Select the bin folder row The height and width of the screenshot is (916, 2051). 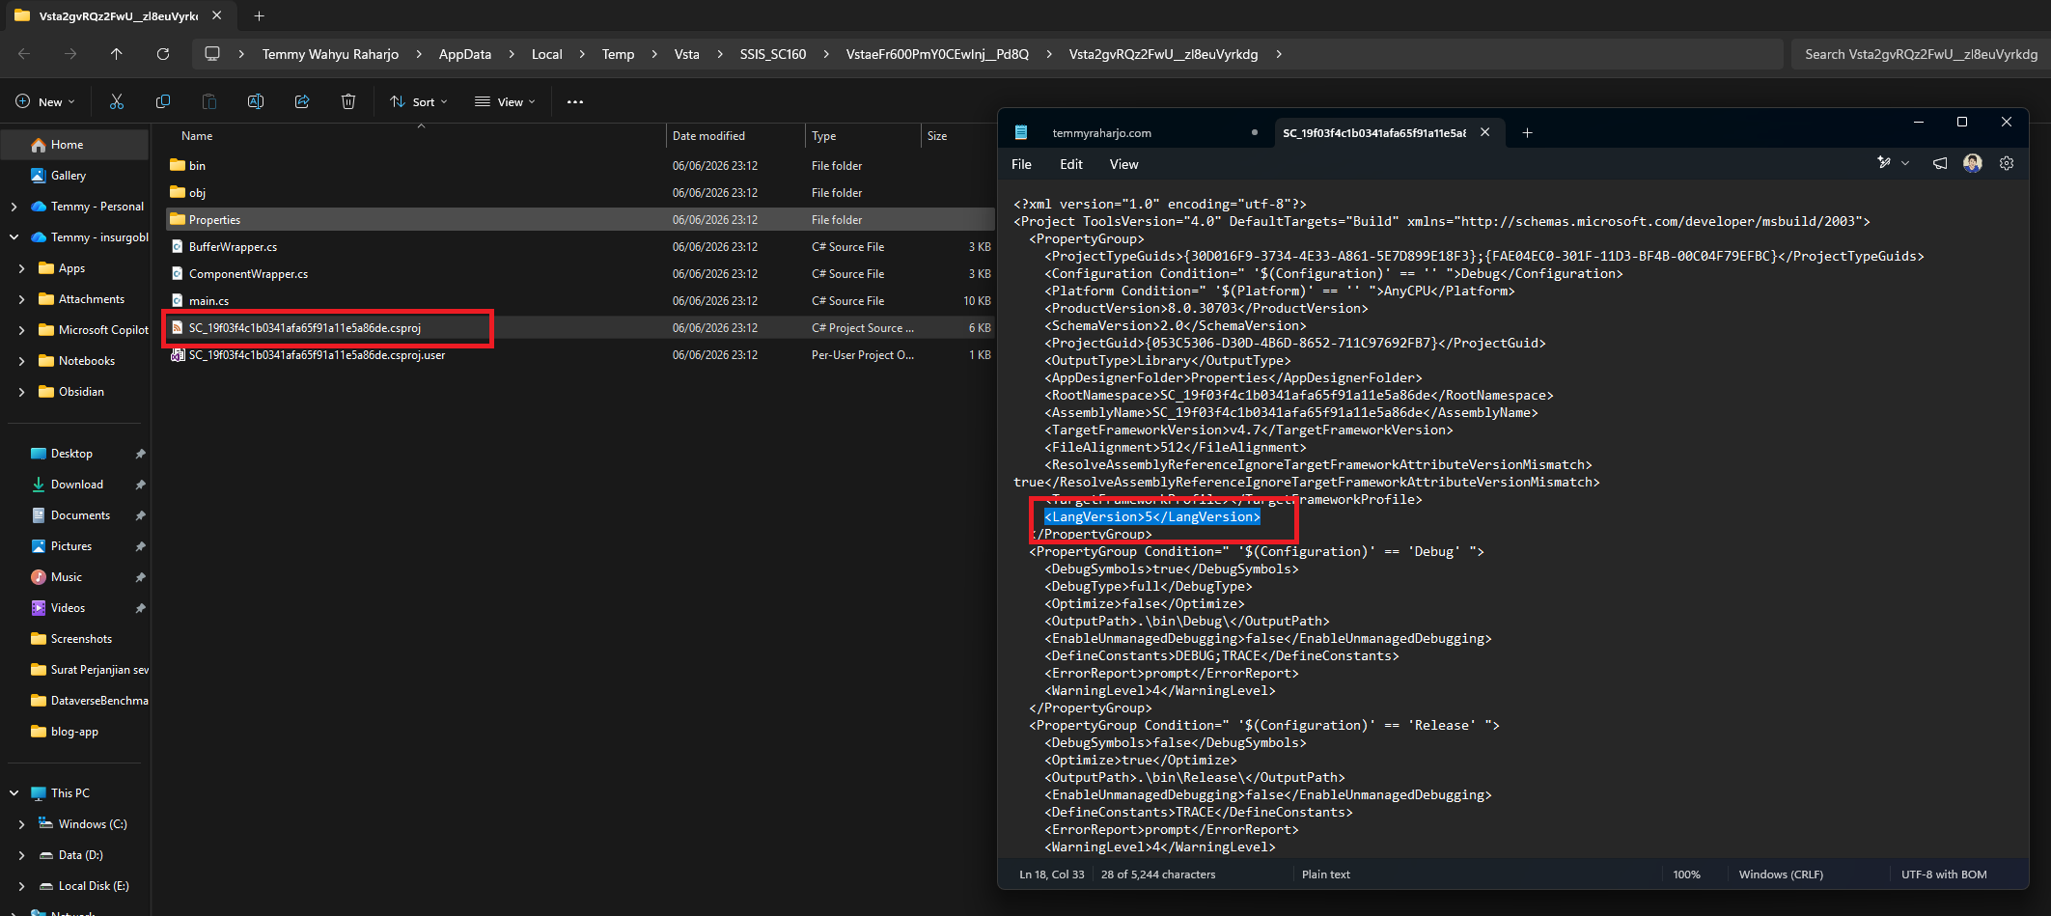[580, 166]
